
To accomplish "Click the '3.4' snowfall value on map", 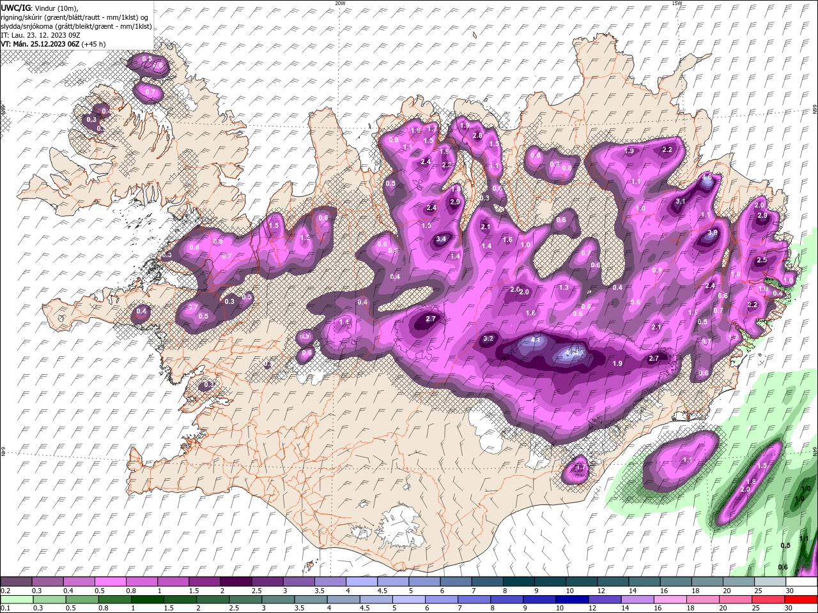I will [x=440, y=239].
